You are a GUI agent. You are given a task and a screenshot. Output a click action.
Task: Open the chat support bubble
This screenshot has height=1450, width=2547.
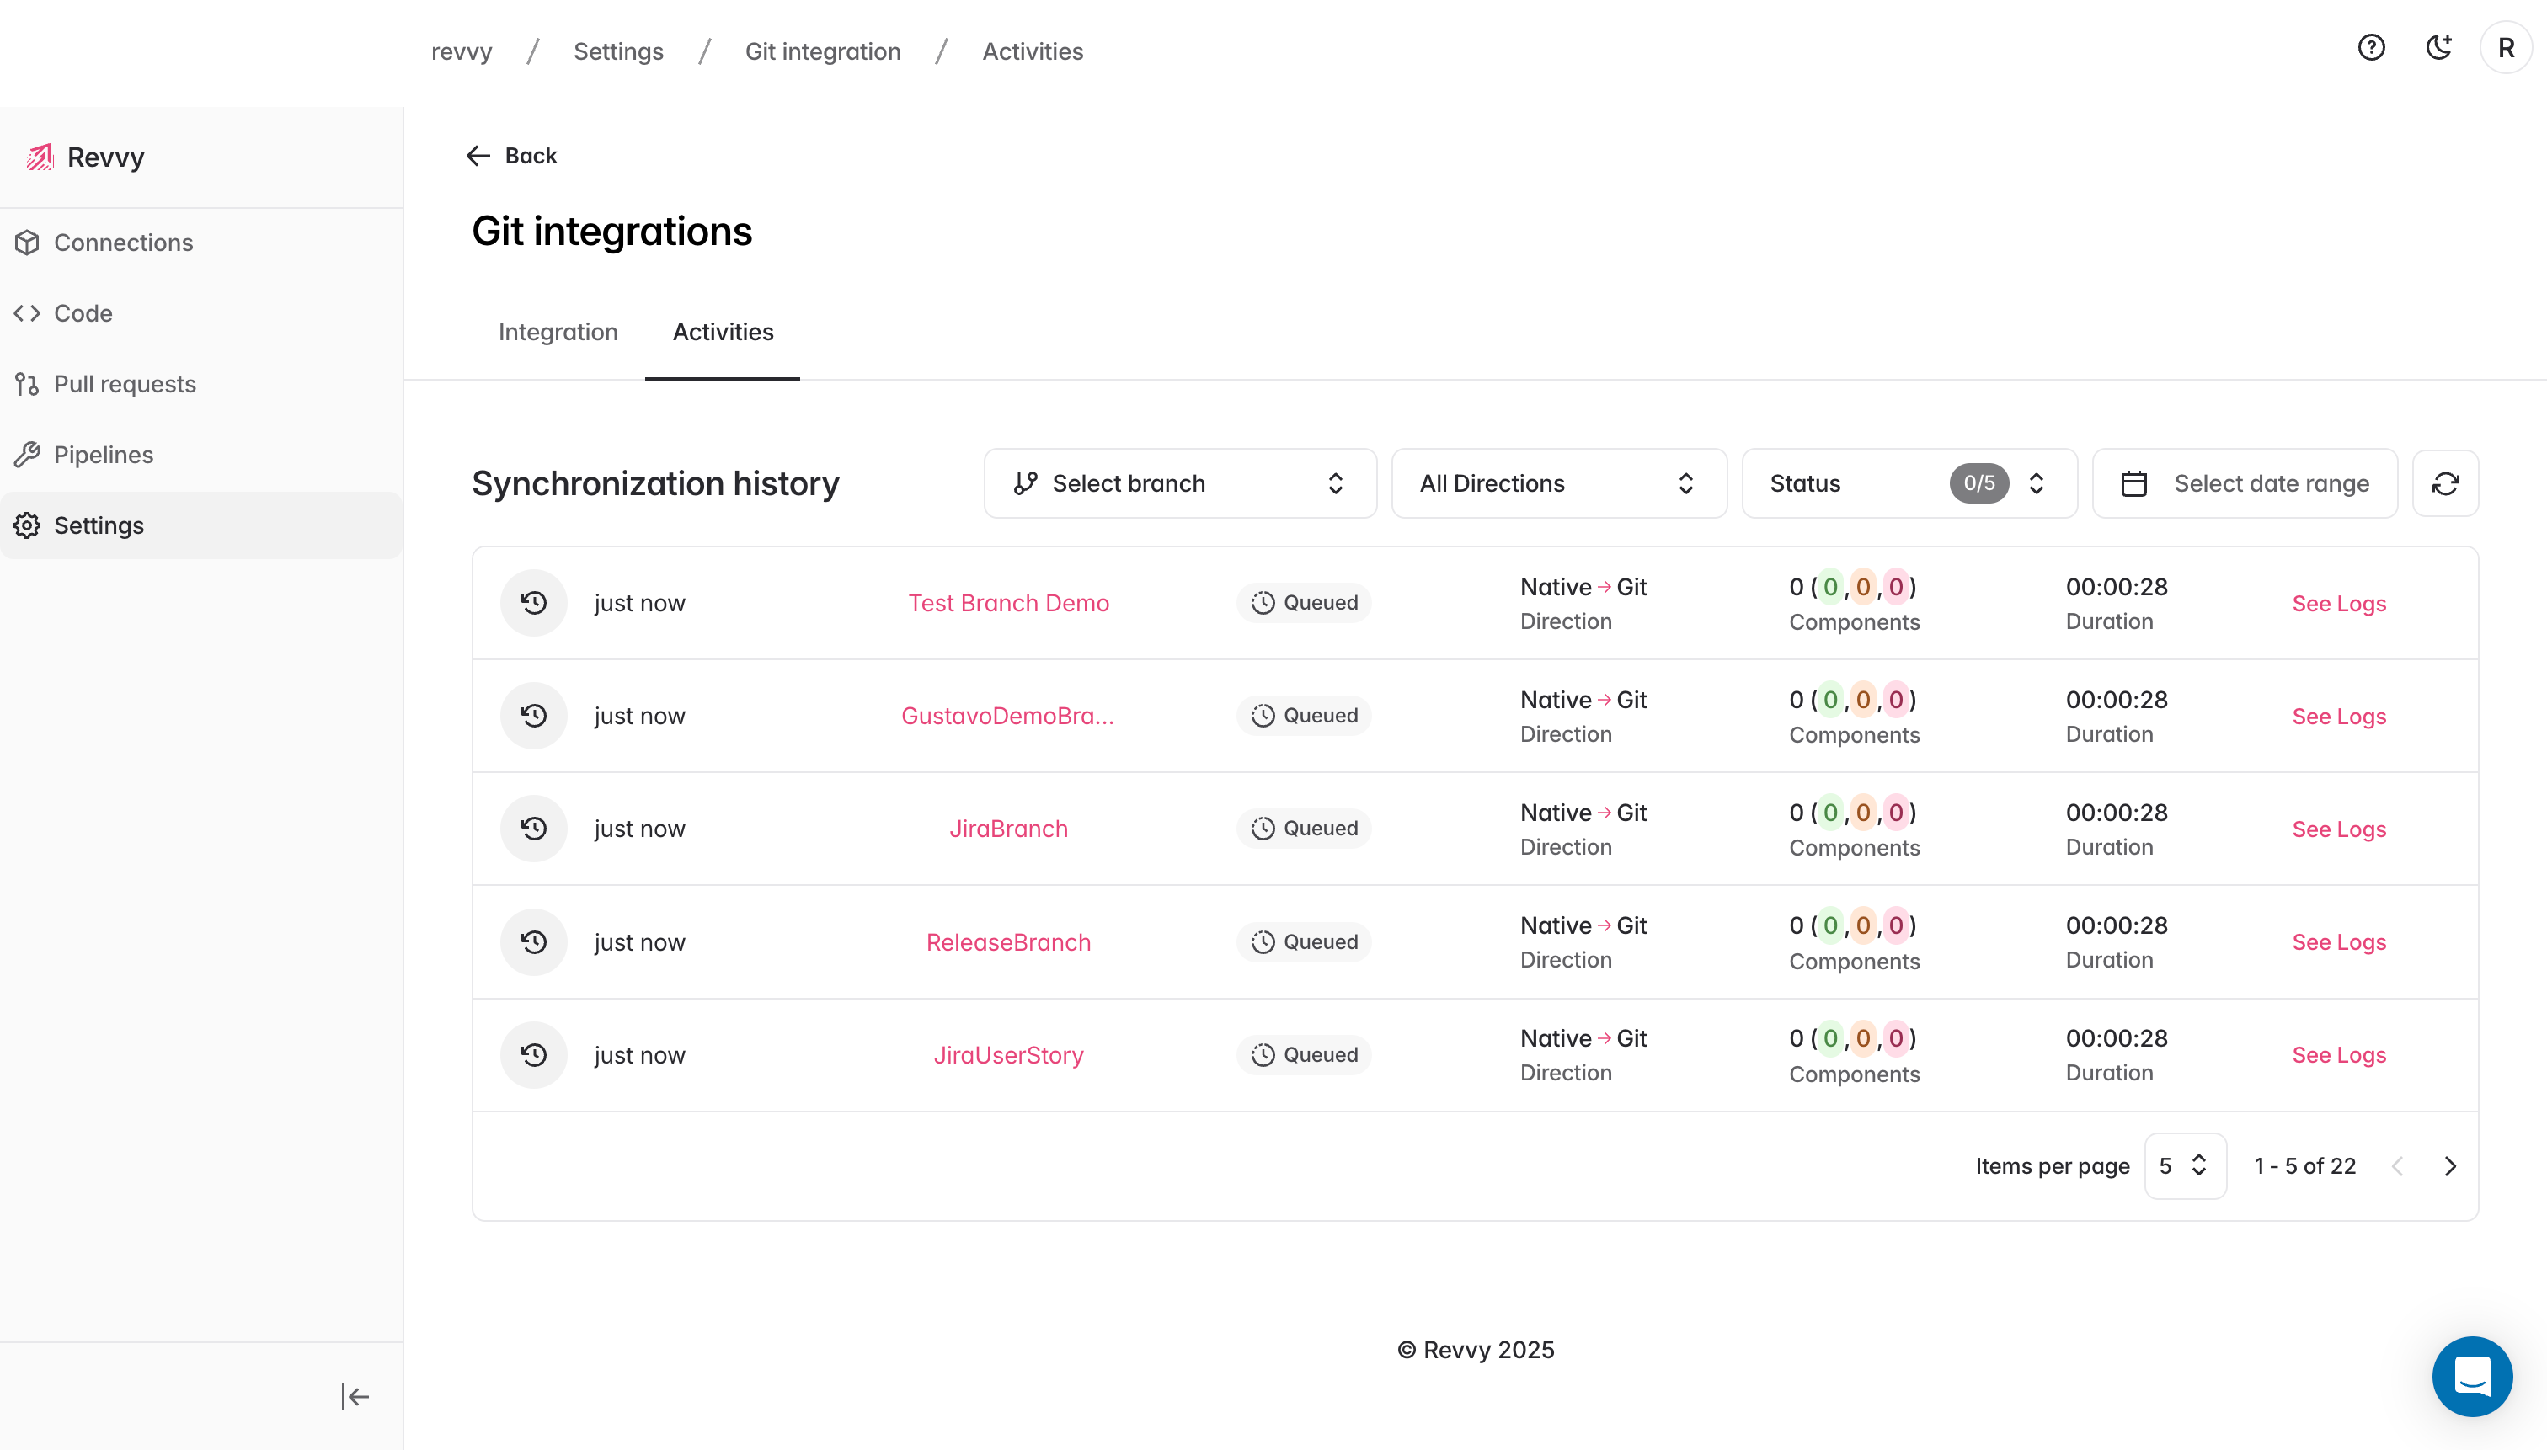tap(2471, 1376)
